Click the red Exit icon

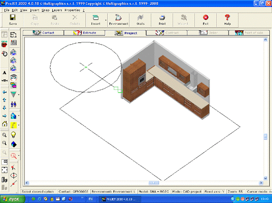pyautogui.click(x=206, y=19)
